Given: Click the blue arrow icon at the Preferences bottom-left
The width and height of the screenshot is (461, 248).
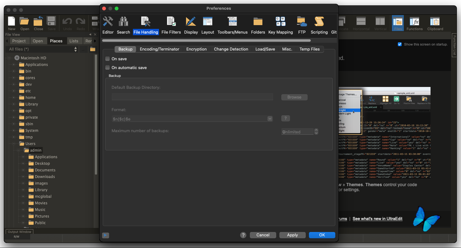Looking at the screenshot, I should [x=106, y=235].
